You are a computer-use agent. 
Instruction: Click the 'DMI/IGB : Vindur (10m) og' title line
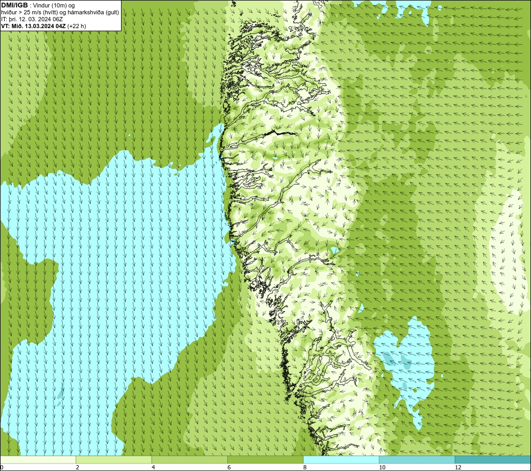click(38, 5)
